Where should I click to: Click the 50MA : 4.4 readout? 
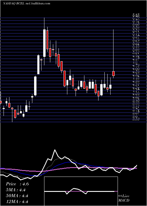(x=17, y=196)
